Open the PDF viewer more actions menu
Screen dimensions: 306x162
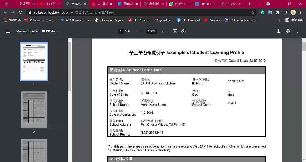(x=298, y=31)
